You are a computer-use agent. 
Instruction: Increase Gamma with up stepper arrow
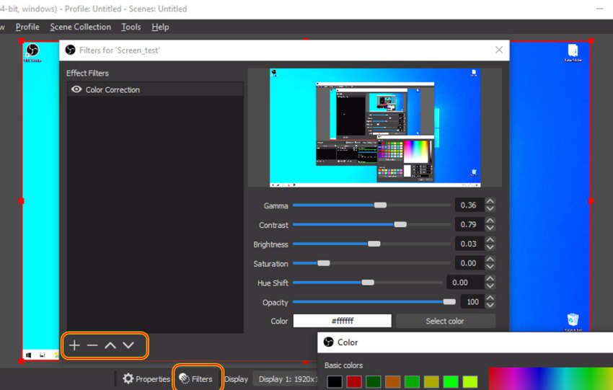(490, 201)
